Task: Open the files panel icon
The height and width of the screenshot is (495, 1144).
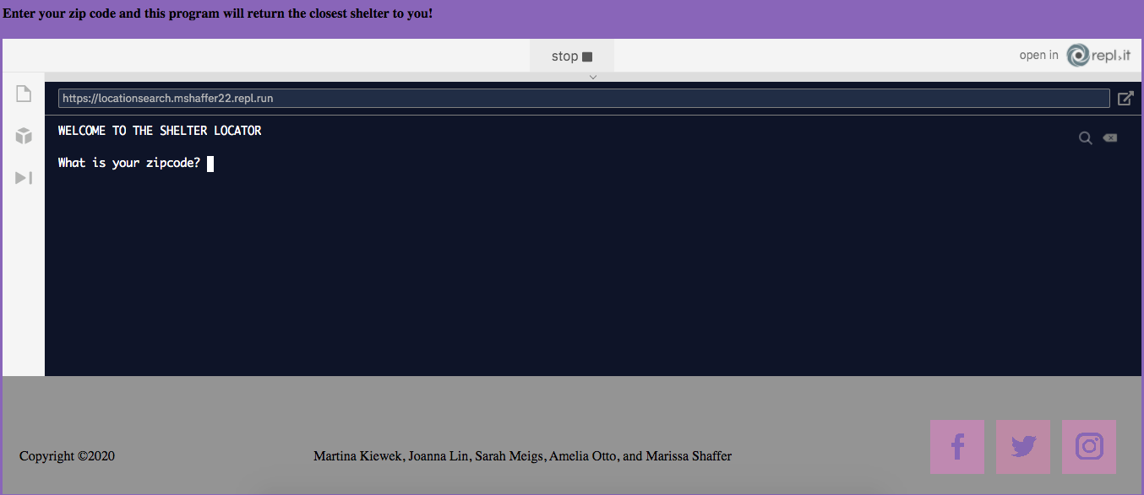Action: tap(24, 94)
